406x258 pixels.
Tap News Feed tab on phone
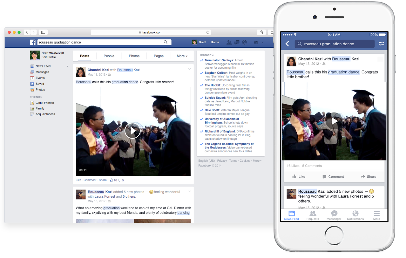pos(292,215)
